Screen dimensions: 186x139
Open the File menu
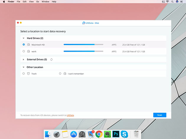pos(18,1)
